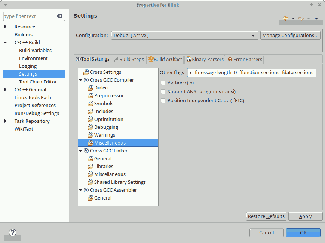325x243 pixels.
Task: Click the Restore Defaults button
Action: [266, 216]
